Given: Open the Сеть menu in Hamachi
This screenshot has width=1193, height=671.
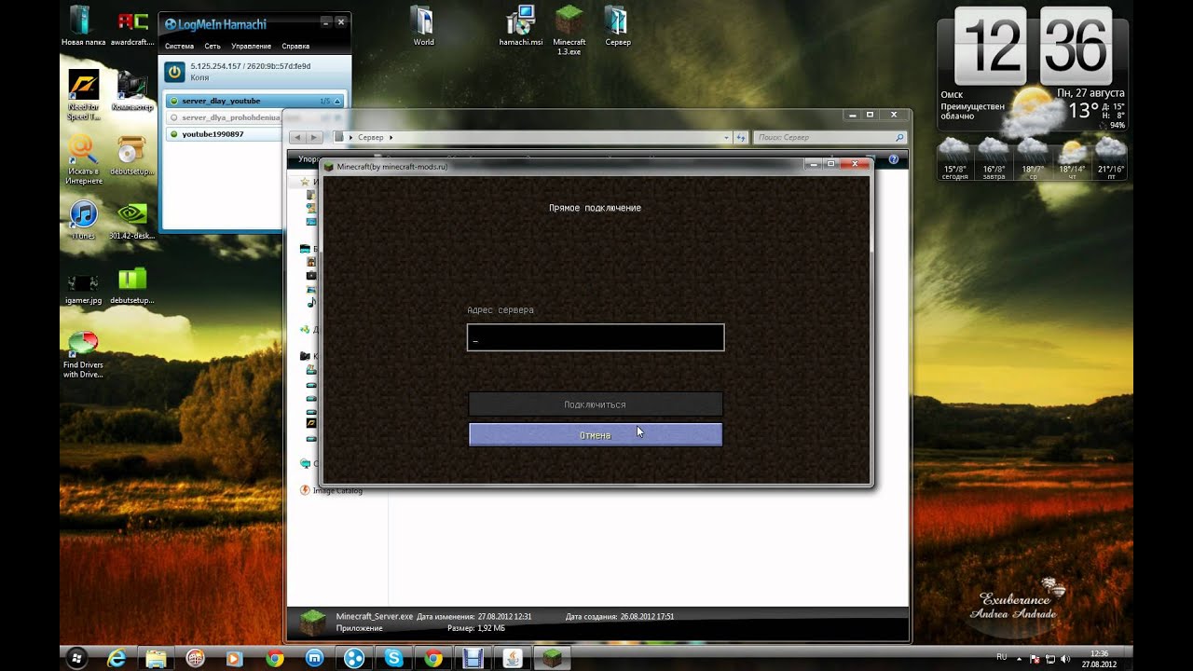Looking at the screenshot, I should (x=213, y=46).
